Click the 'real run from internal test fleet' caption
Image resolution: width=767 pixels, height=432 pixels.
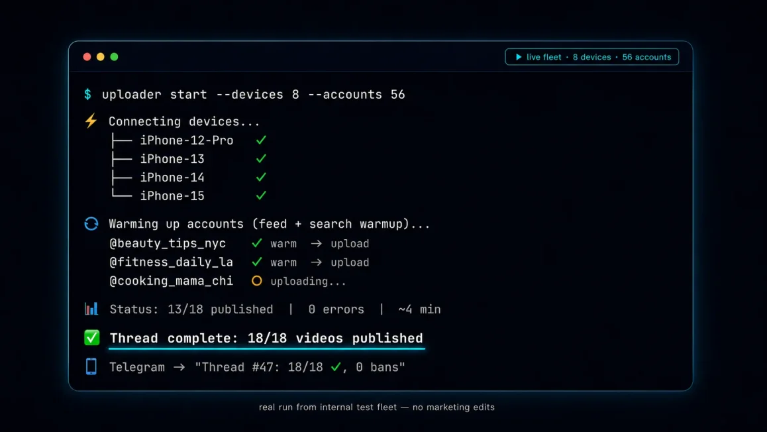(x=377, y=407)
